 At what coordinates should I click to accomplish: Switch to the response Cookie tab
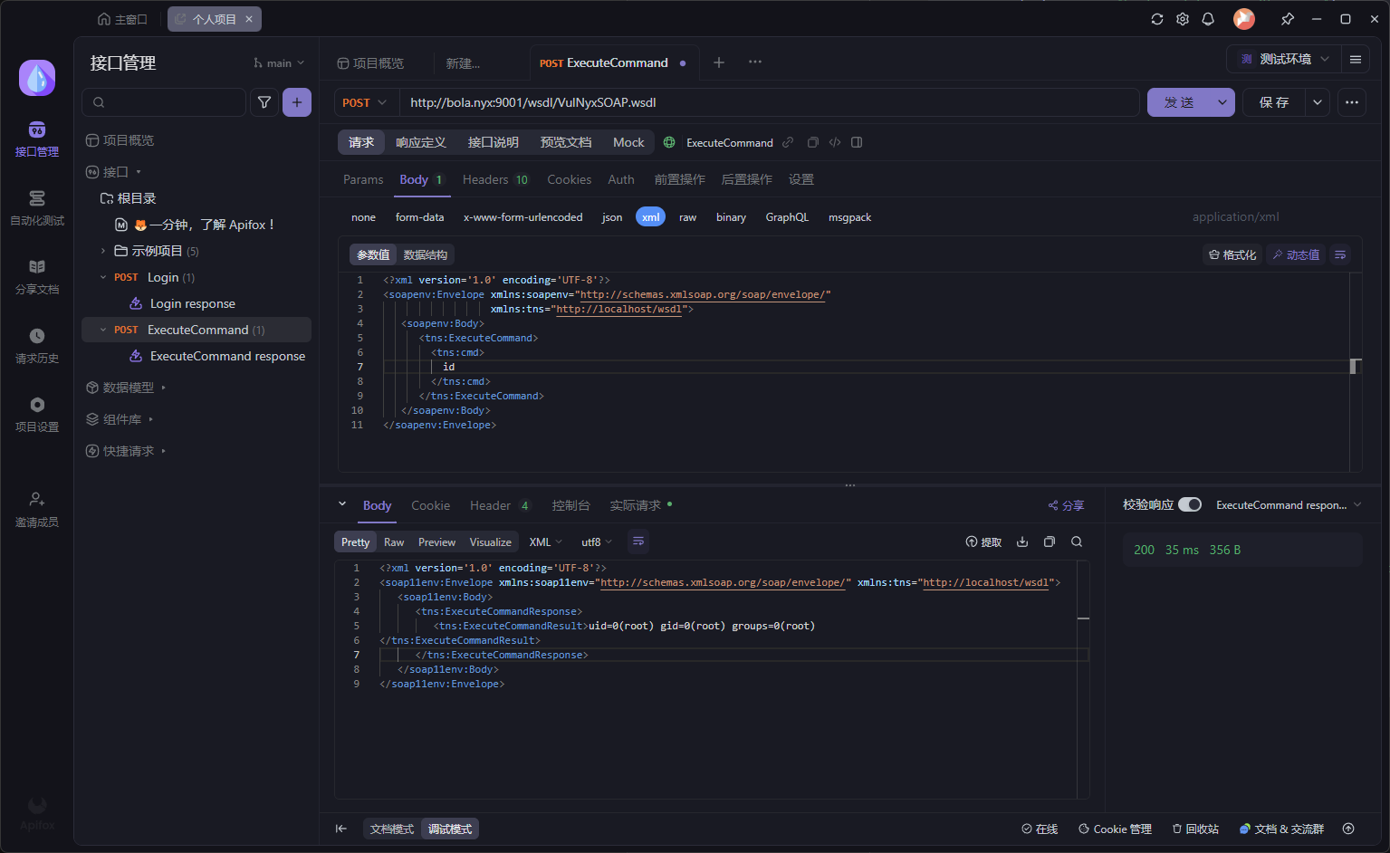click(x=430, y=505)
